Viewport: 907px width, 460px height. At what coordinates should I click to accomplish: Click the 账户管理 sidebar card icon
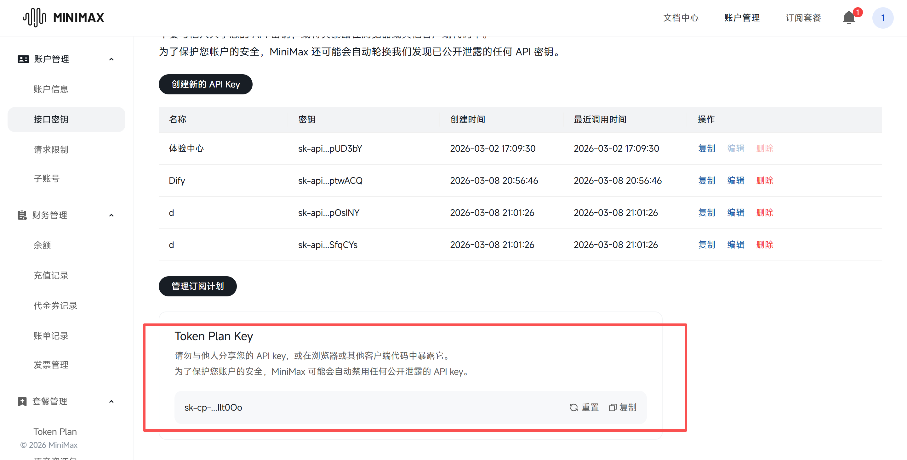(23, 59)
